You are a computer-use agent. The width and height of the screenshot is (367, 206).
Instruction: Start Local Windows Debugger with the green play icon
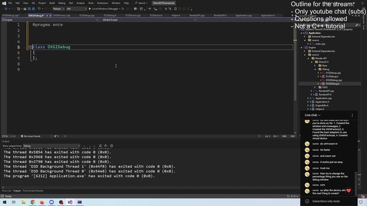pyautogui.click(x=89, y=9)
